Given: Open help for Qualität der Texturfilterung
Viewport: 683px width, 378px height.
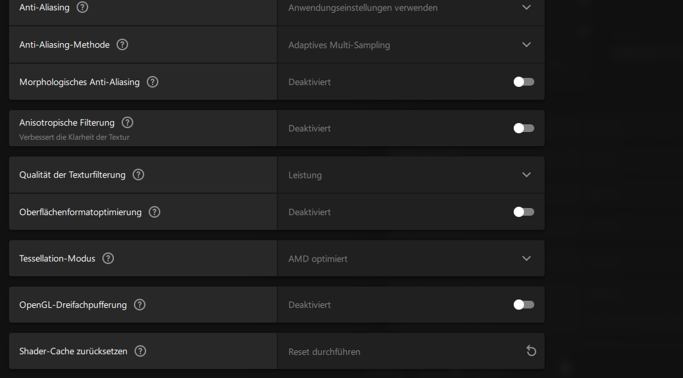Looking at the screenshot, I should (138, 175).
